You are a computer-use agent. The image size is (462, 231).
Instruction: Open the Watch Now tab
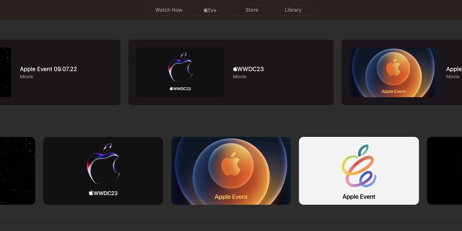tap(169, 10)
